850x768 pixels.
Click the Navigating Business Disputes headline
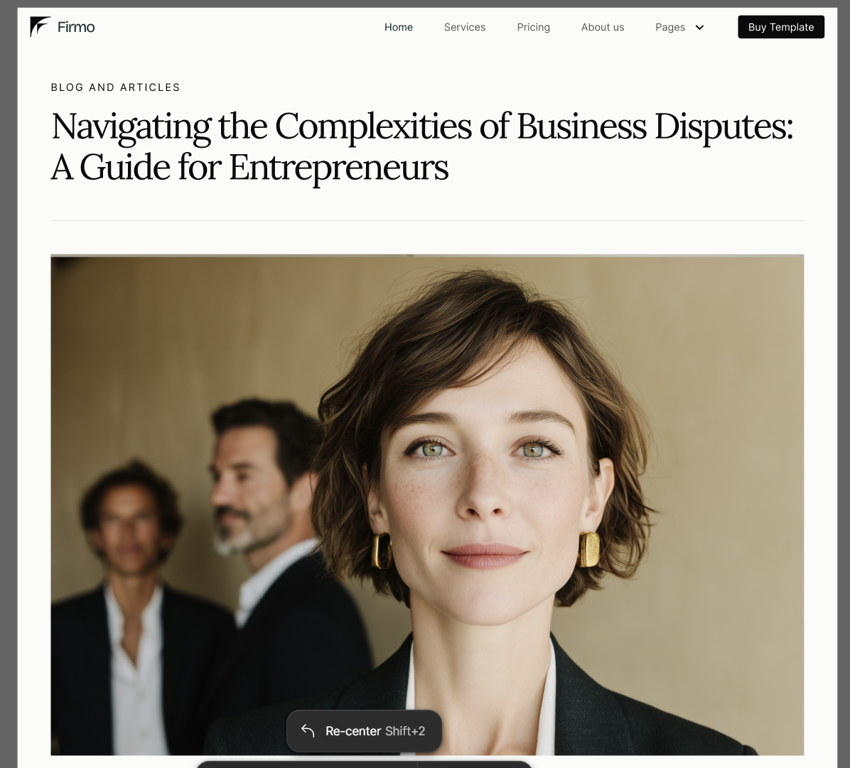pos(421,146)
